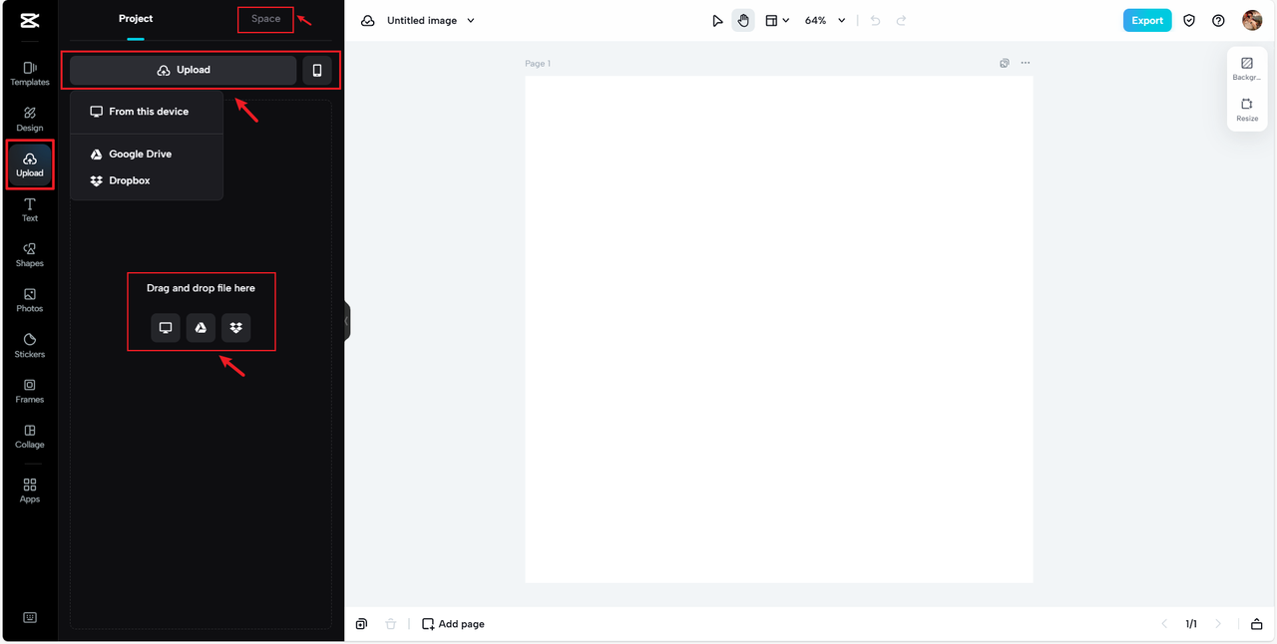
Task: Click the blank white canvas page
Action: [x=779, y=329]
